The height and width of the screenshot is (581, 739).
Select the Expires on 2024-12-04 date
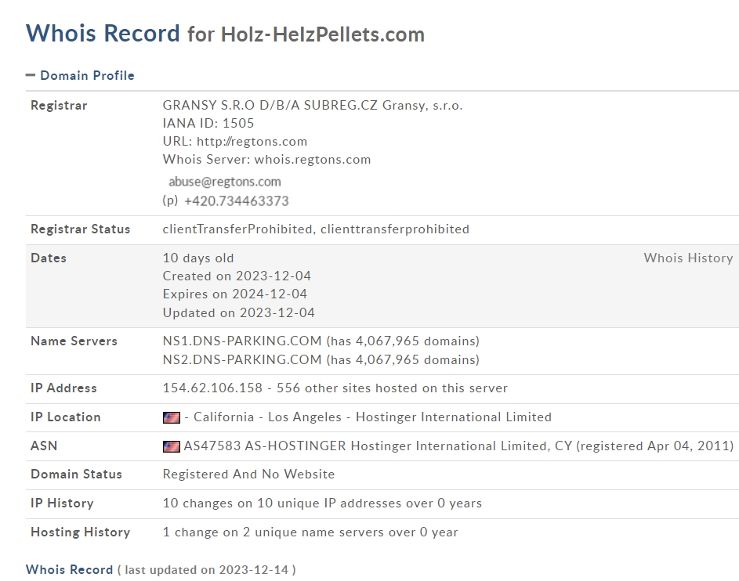[234, 294]
